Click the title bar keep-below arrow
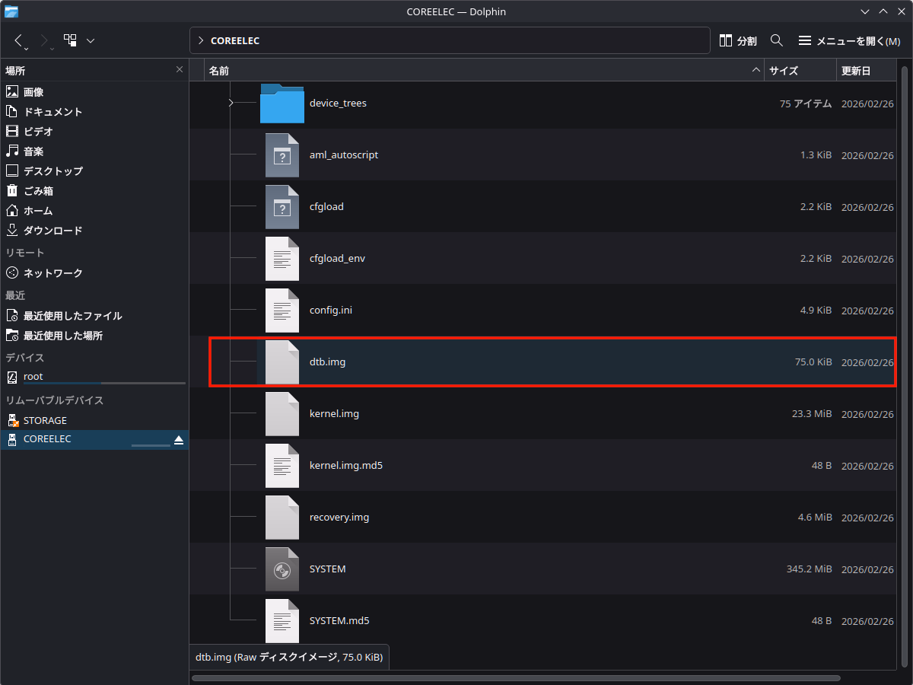The width and height of the screenshot is (913, 685). pyautogui.click(x=865, y=11)
